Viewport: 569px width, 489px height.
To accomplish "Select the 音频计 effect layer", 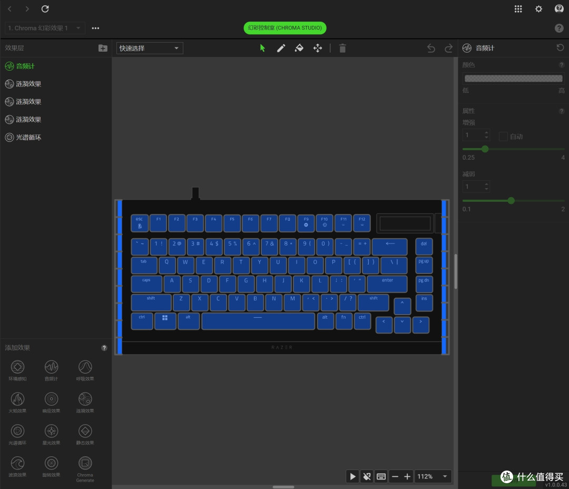I will point(55,66).
